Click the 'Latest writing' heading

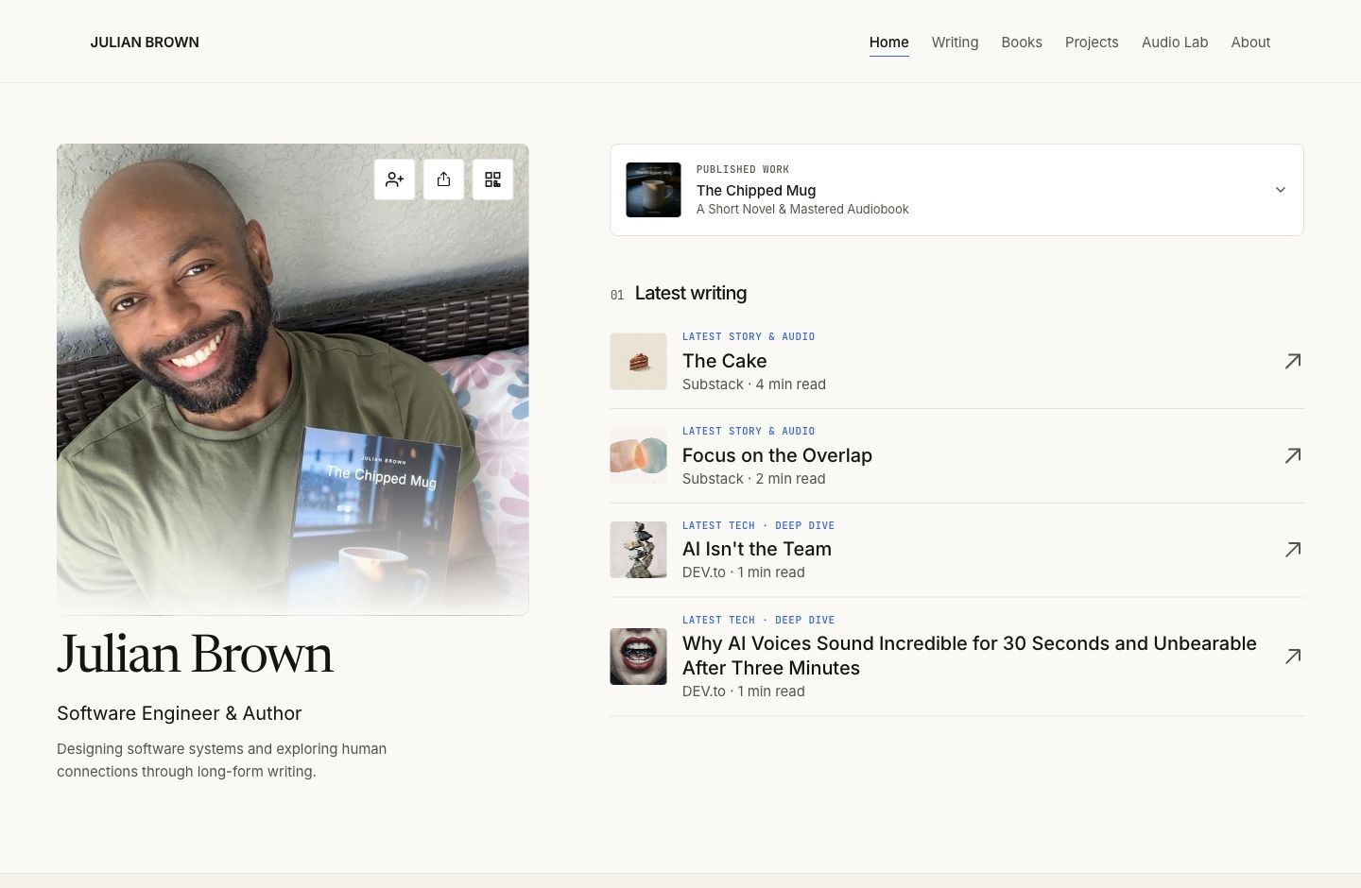click(691, 294)
